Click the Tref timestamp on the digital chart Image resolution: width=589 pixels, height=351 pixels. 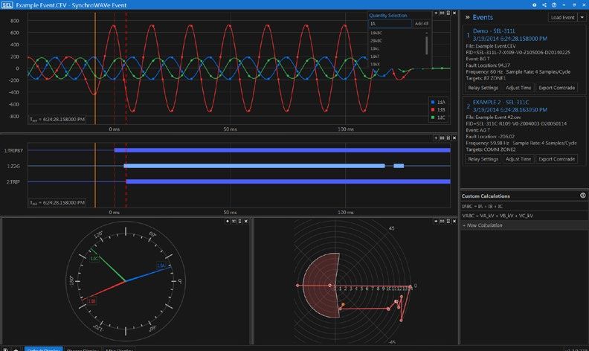point(57,202)
